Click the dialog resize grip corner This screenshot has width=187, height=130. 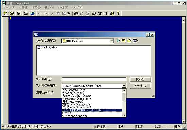(153, 96)
